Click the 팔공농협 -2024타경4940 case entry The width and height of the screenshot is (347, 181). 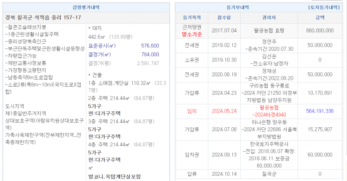[x=269, y=110]
